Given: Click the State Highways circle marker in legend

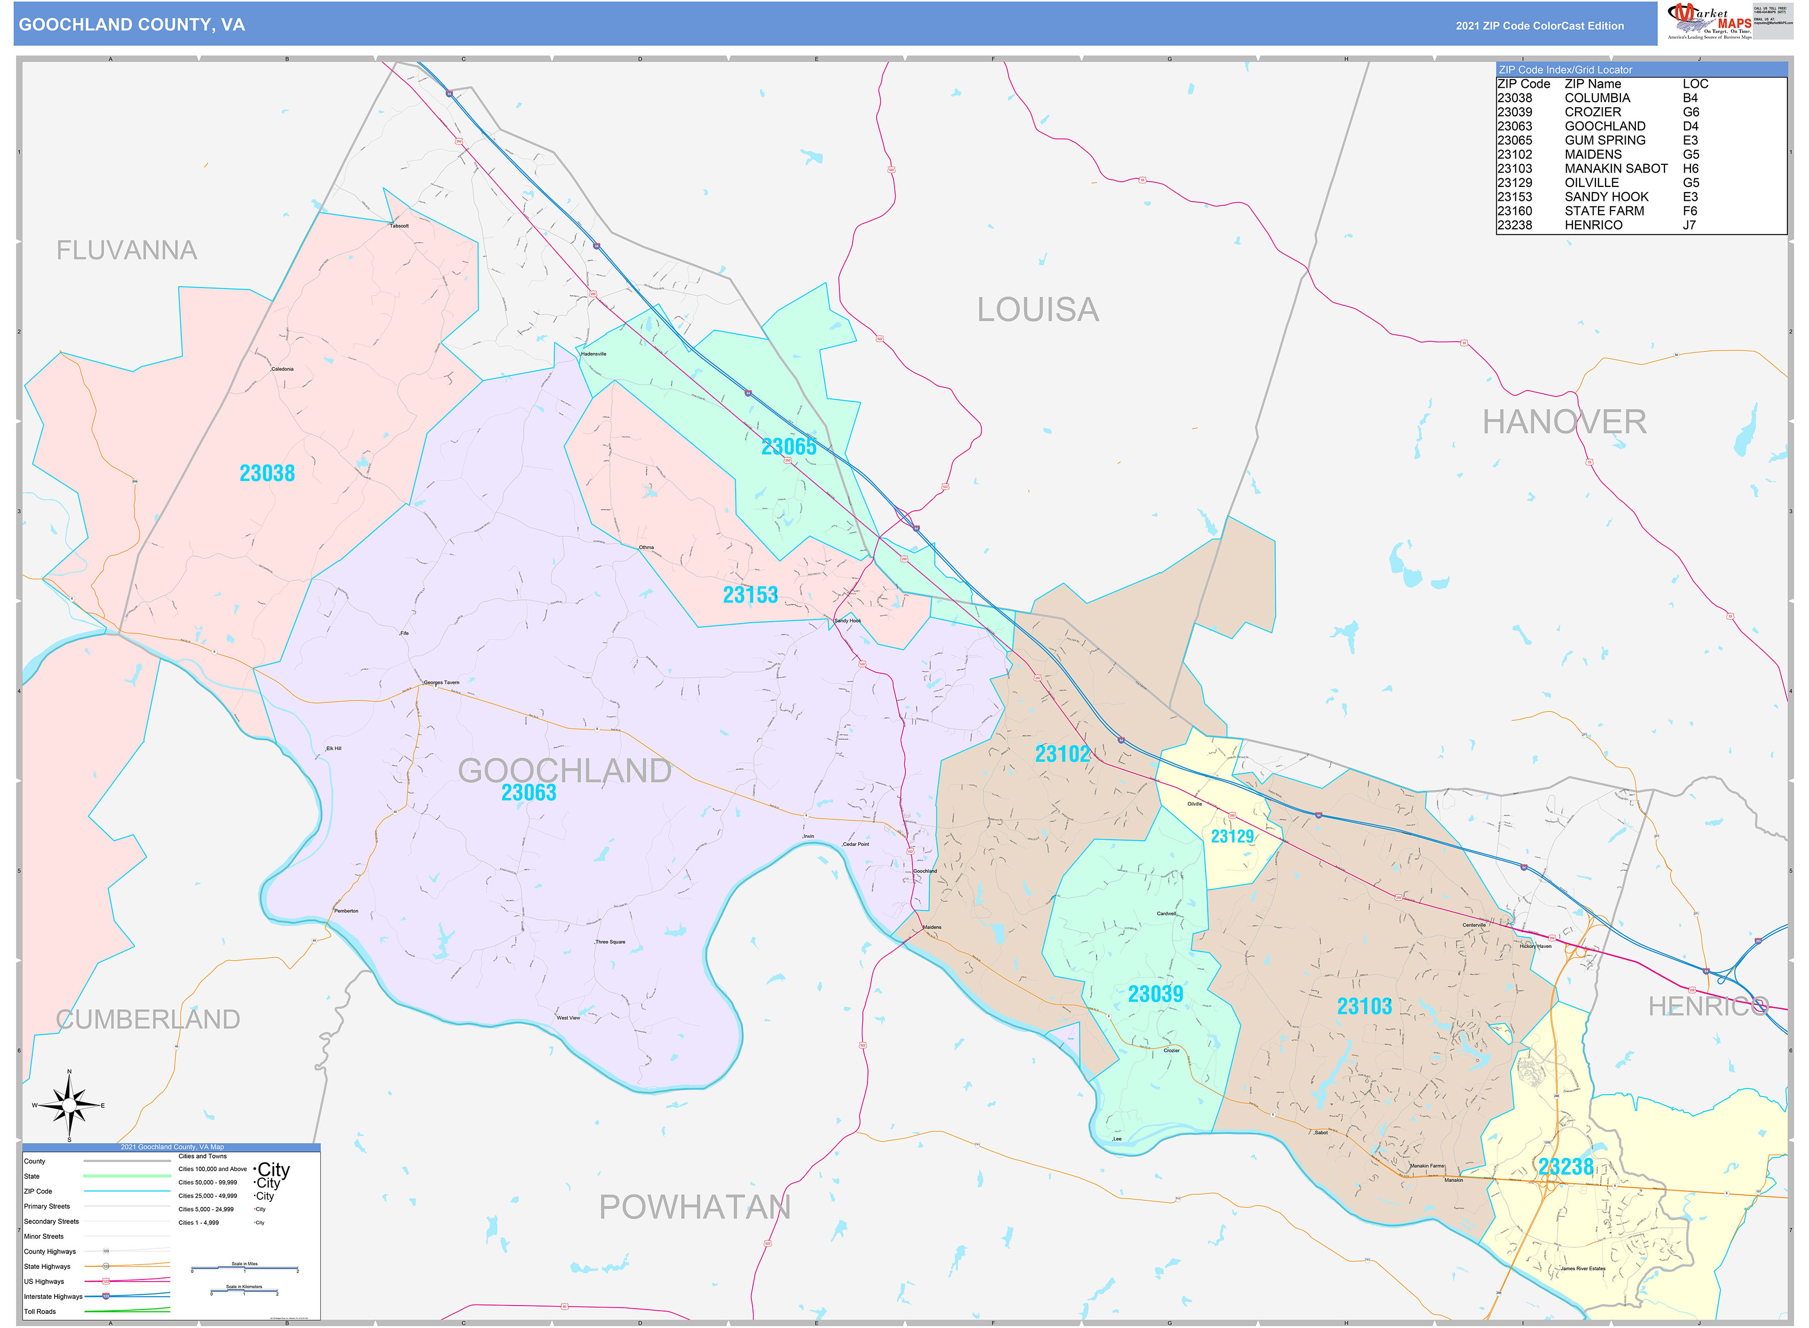Looking at the screenshot, I should [105, 1266].
